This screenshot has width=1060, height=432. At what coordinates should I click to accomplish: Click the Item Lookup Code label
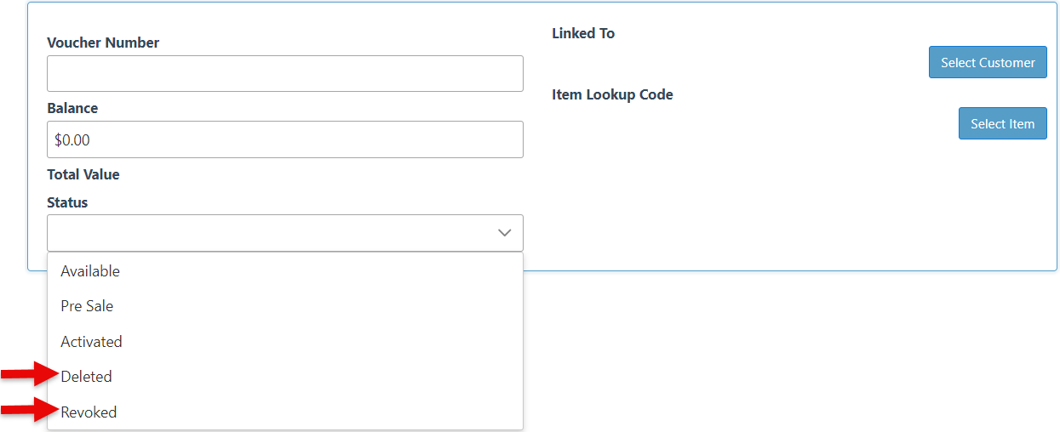[612, 94]
